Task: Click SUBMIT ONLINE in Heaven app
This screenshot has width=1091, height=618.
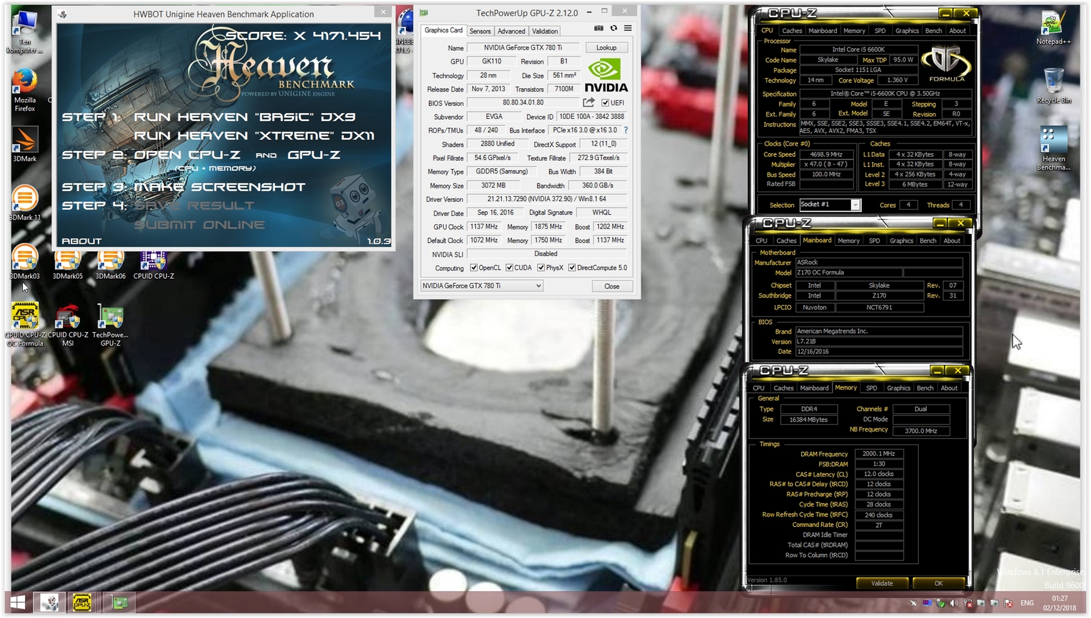Action: coord(200,225)
